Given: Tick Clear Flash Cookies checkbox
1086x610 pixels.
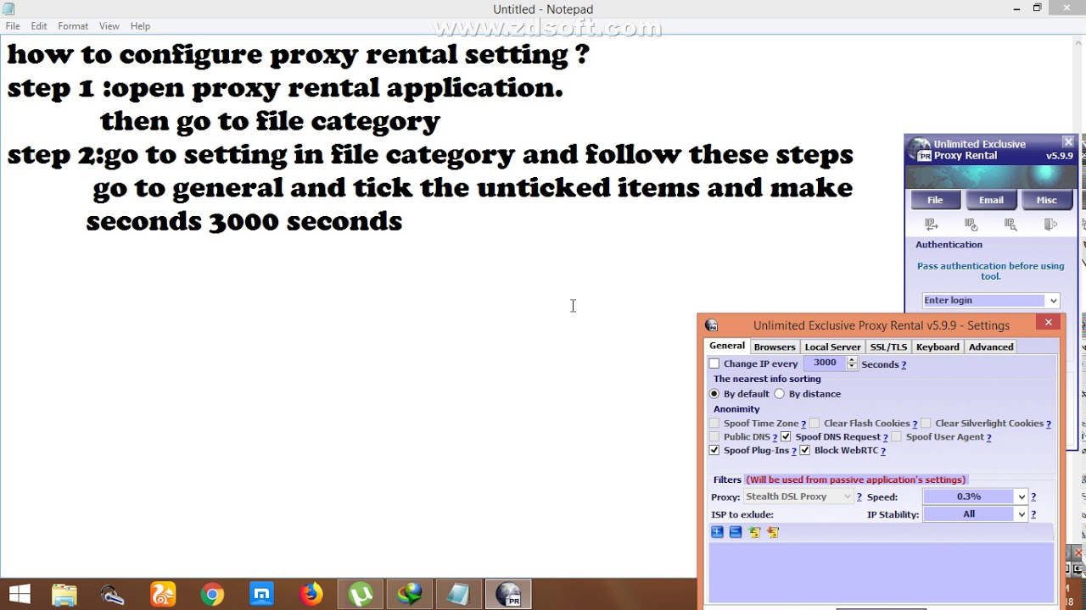Looking at the screenshot, I should pos(814,424).
